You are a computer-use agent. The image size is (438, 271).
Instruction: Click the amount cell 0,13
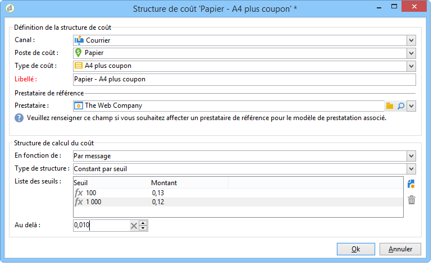pos(158,193)
